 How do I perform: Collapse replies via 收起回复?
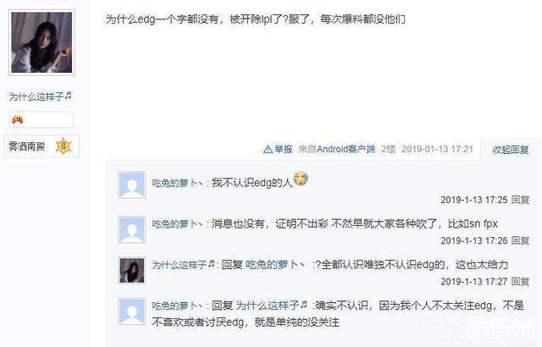point(510,150)
